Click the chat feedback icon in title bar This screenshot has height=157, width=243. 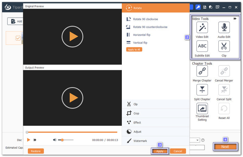211,7
